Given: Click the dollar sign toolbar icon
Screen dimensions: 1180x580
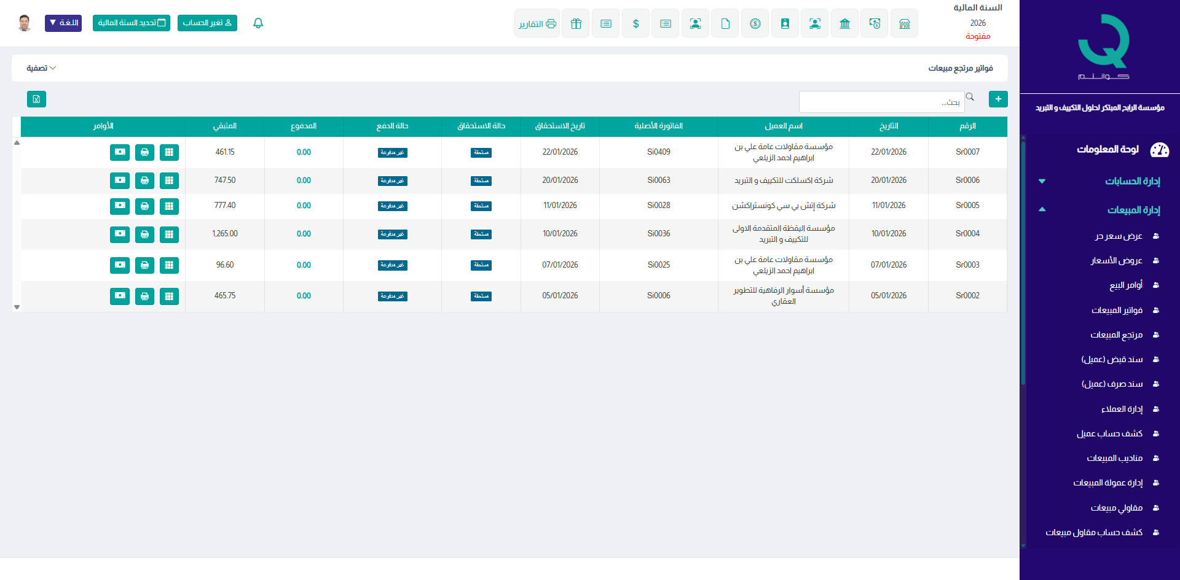Looking at the screenshot, I should click(x=635, y=23).
